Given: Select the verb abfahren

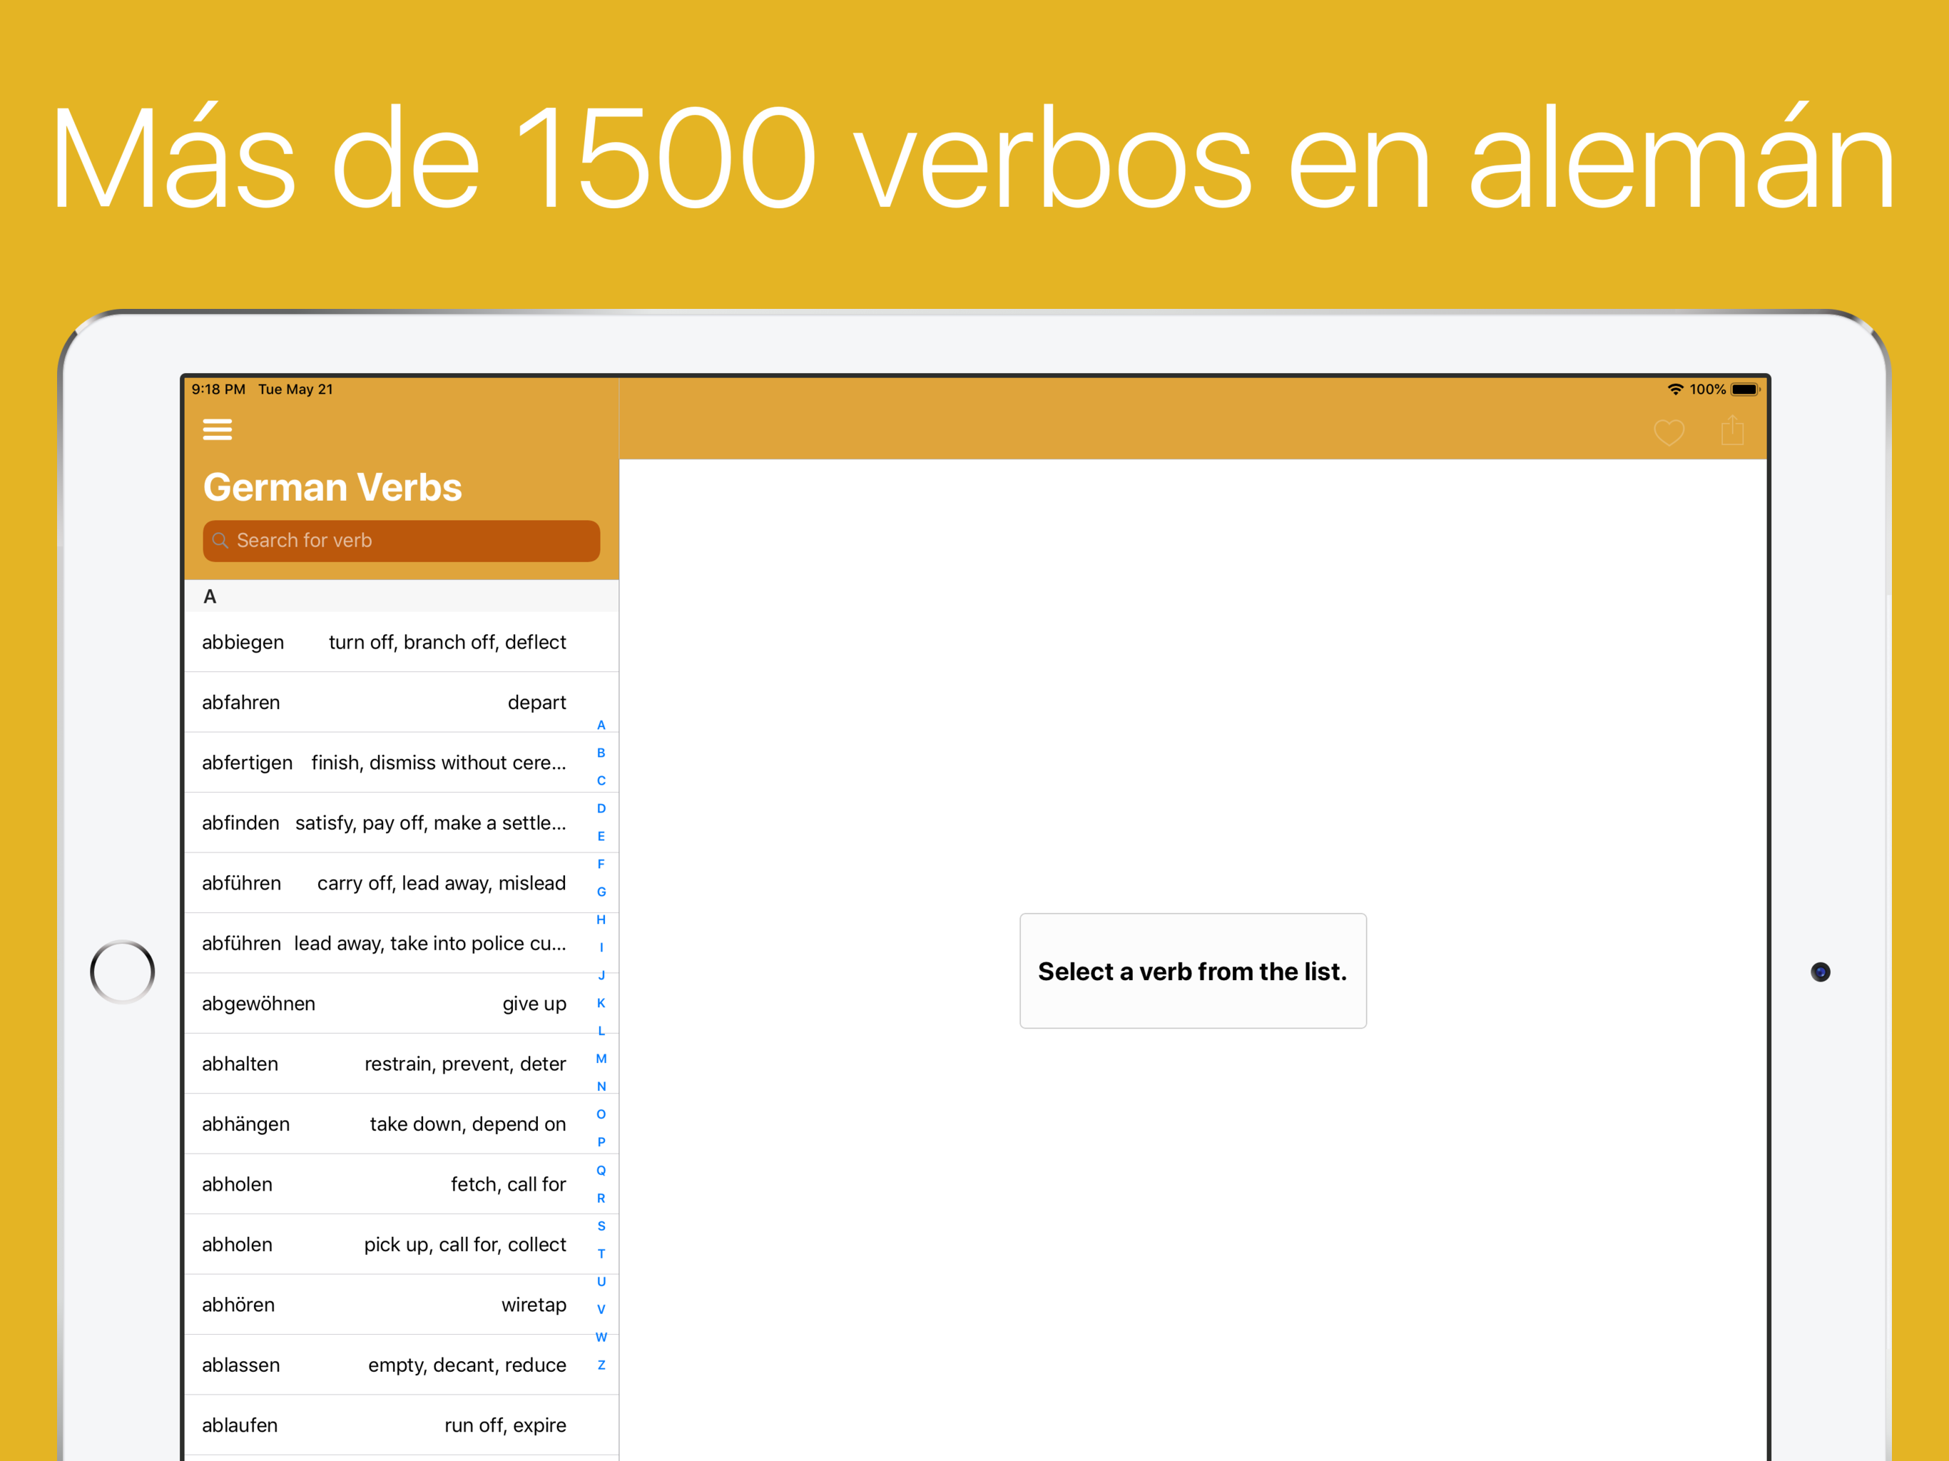Looking at the screenshot, I should coord(401,702).
